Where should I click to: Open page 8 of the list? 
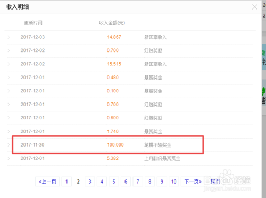150,182
